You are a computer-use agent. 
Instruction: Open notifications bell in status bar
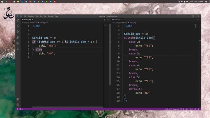(198, 109)
